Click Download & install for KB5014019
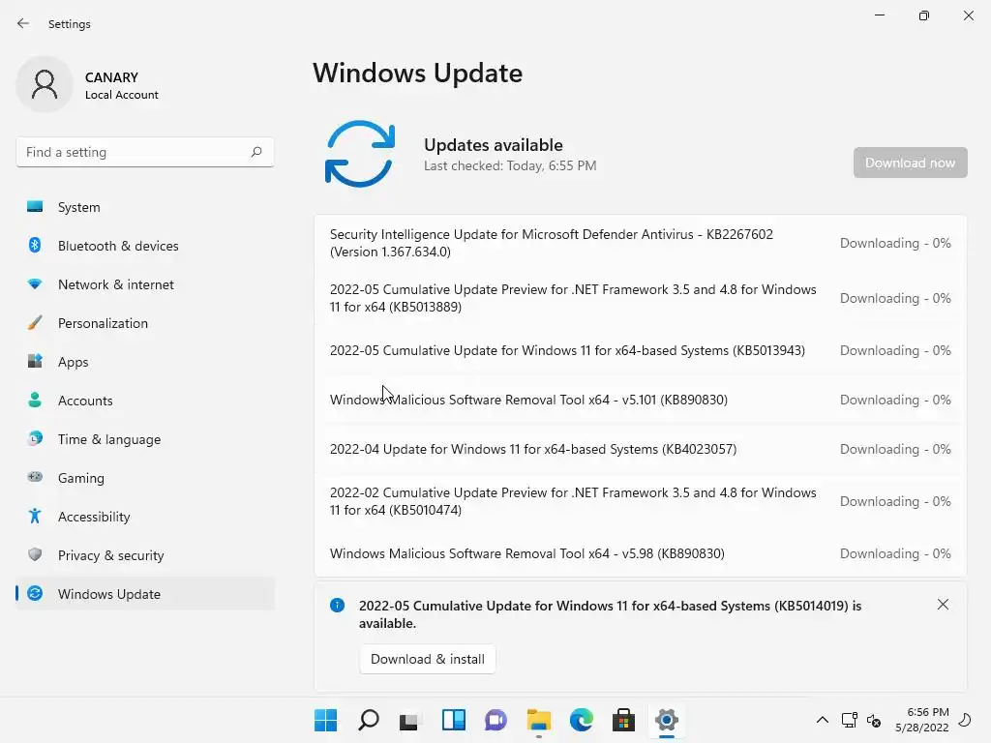Viewport: 991px width, 743px height. tap(427, 659)
